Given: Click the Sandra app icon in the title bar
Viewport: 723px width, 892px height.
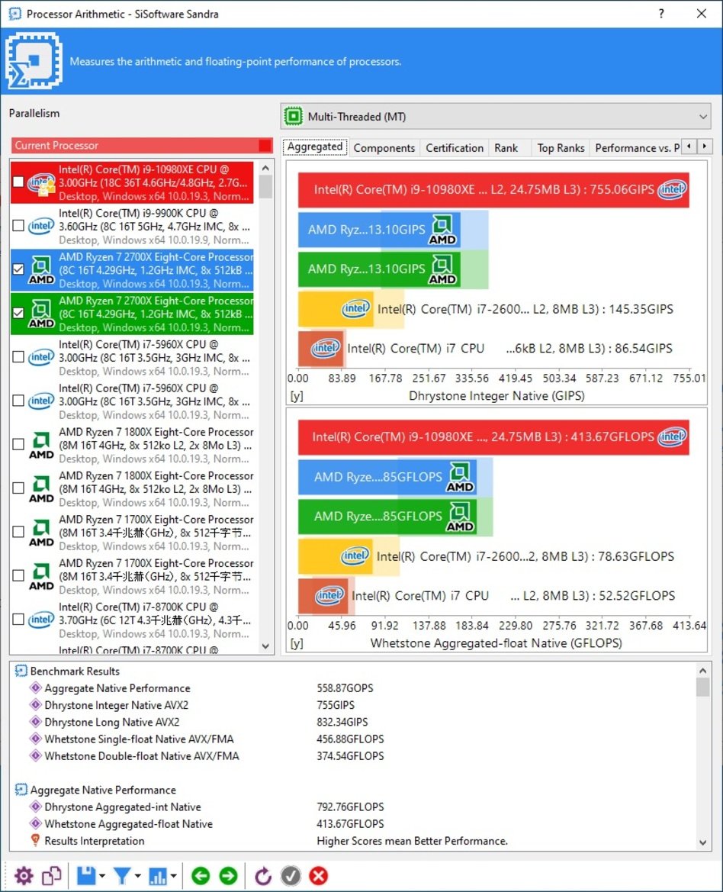Looking at the screenshot, I should tap(14, 14).
